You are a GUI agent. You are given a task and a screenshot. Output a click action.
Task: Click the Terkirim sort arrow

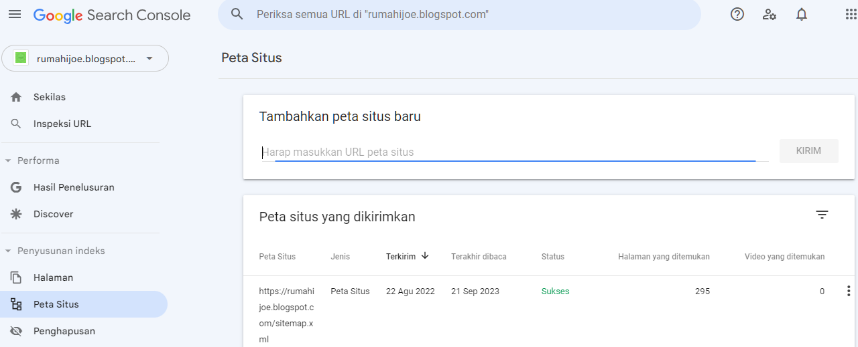click(x=425, y=255)
